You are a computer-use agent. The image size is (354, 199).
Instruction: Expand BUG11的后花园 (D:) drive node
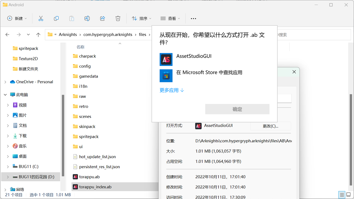[8, 177]
